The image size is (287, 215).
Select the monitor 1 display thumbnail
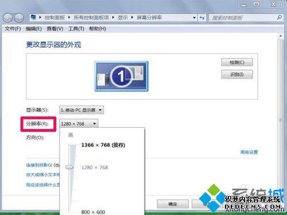click(x=122, y=76)
